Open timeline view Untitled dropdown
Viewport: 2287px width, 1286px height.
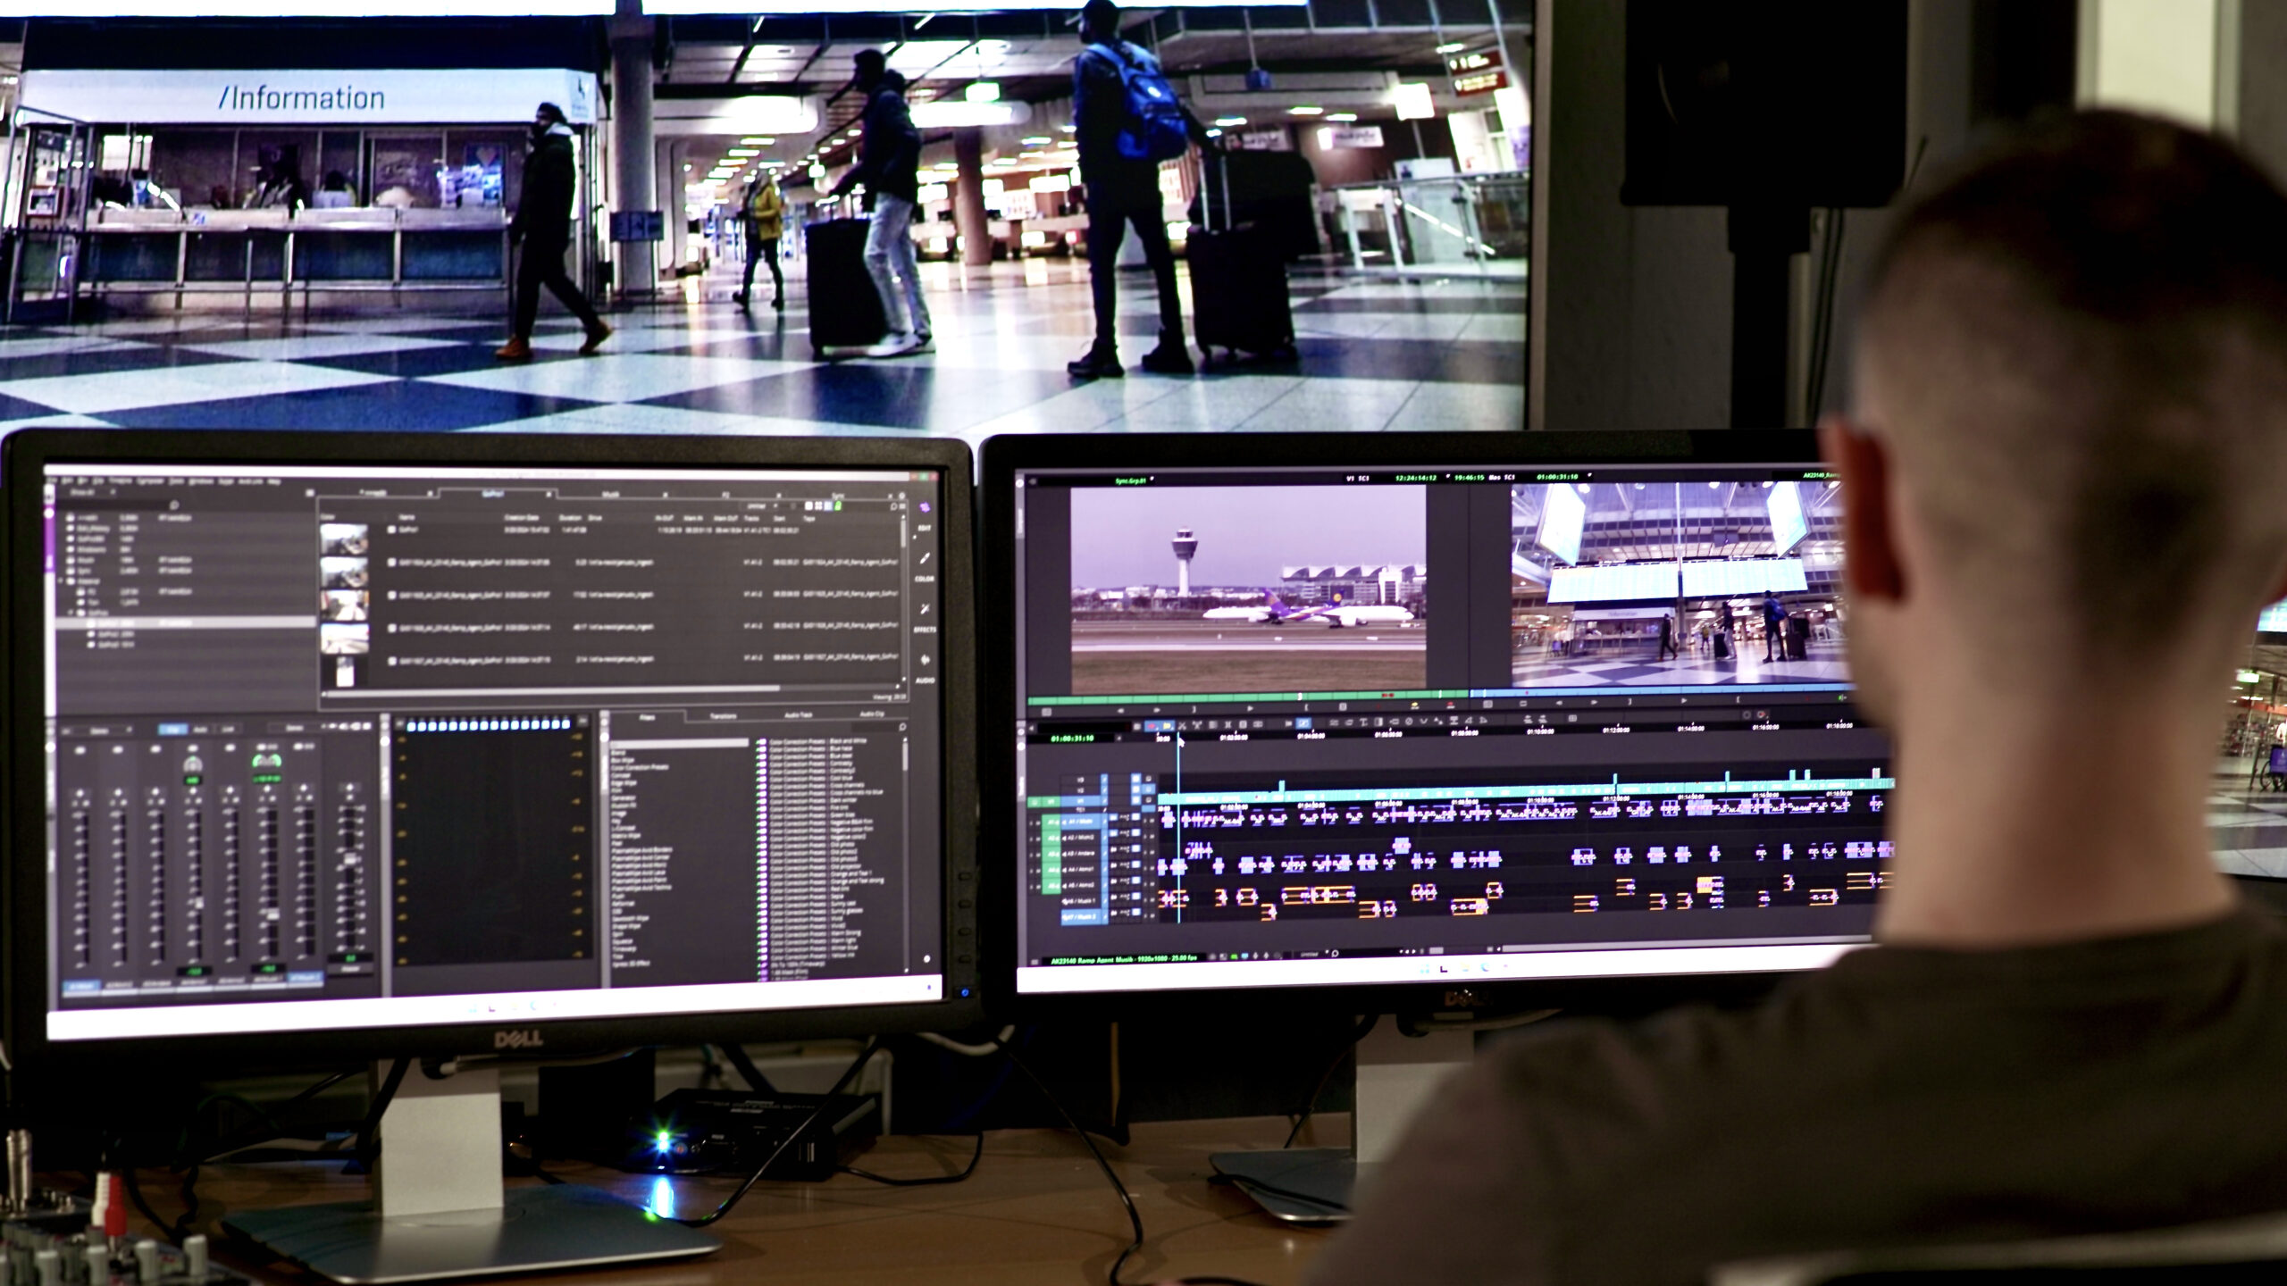point(1313,955)
